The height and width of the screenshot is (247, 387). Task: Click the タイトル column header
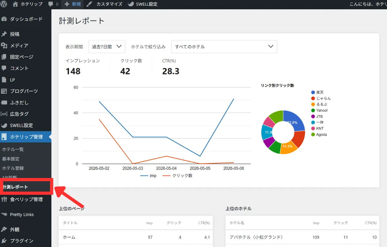70,223
